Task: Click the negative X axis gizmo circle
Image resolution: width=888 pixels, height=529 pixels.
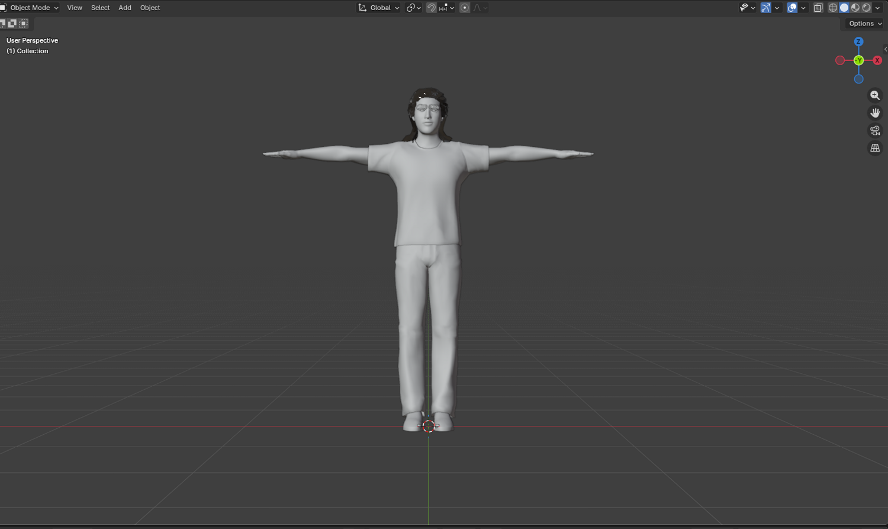Action: point(840,60)
